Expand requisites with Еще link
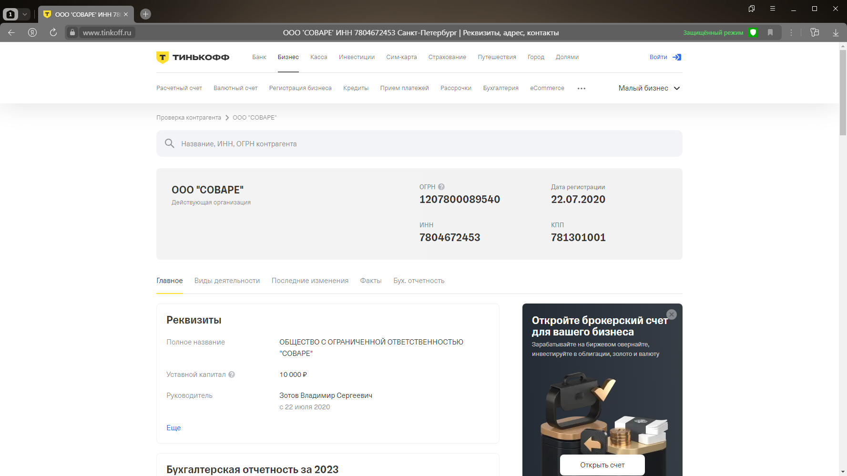 [173, 428]
